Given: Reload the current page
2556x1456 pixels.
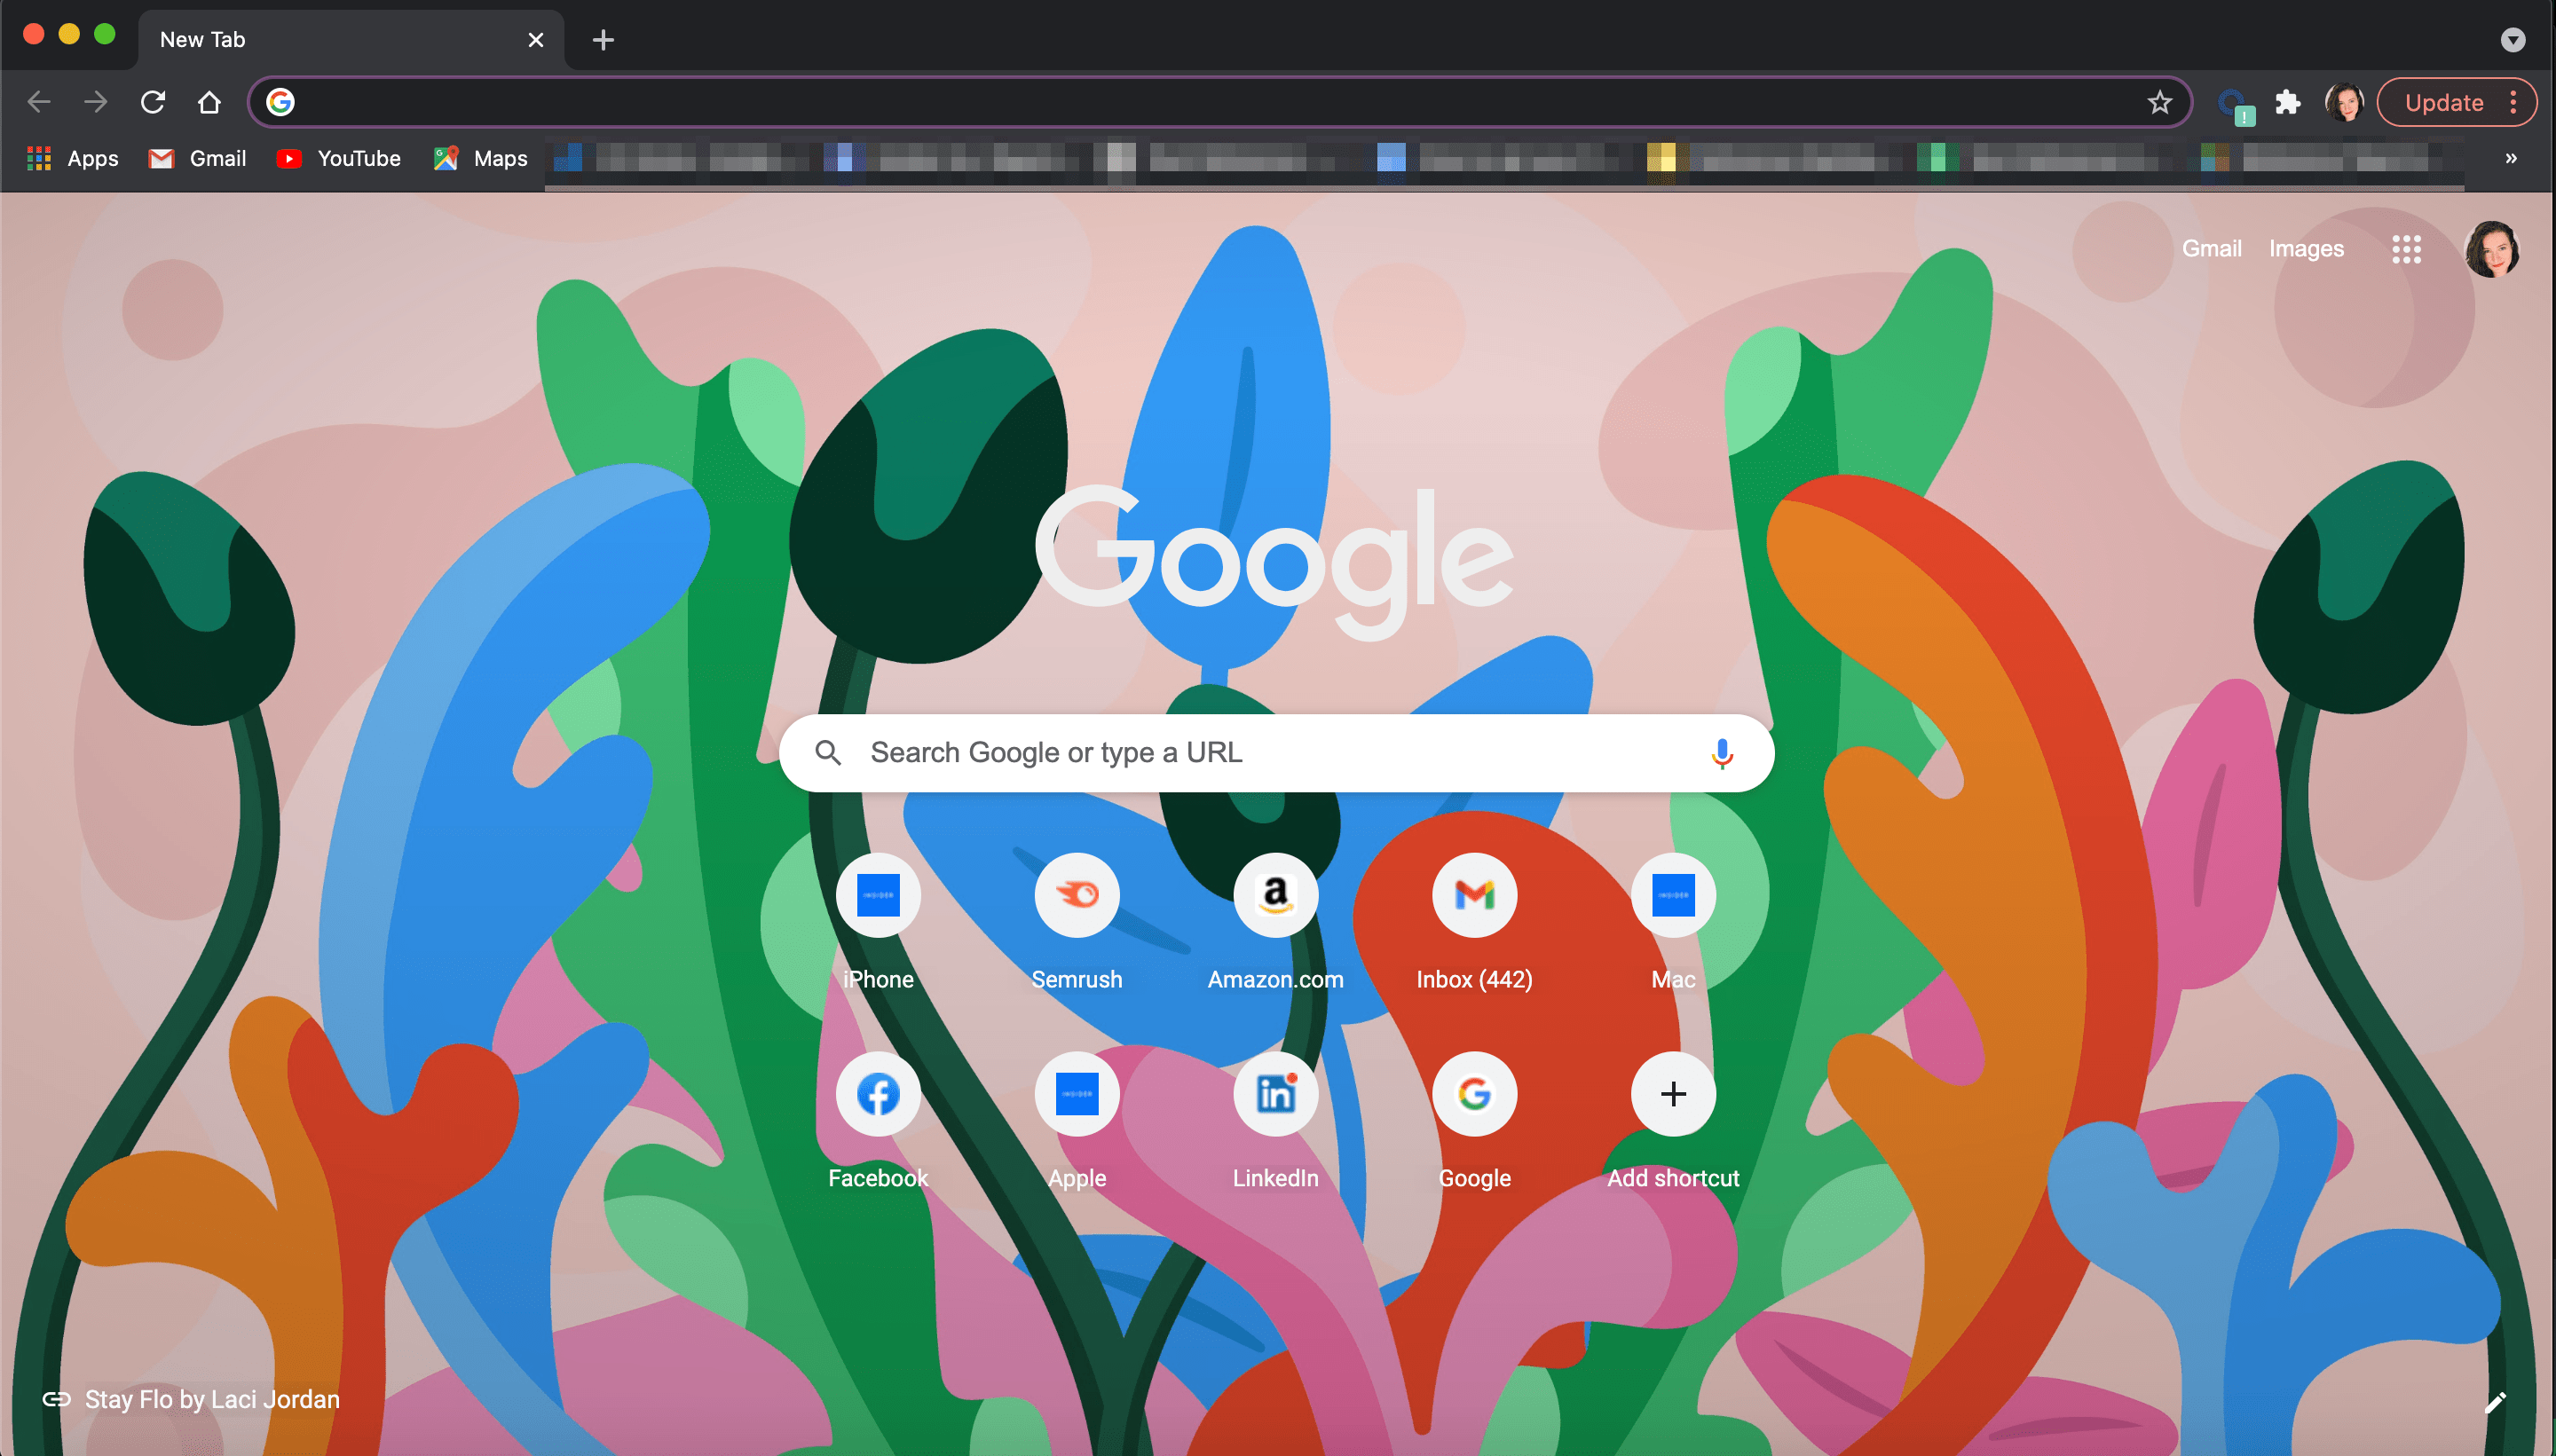Looking at the screenshot, I should 153,102.
